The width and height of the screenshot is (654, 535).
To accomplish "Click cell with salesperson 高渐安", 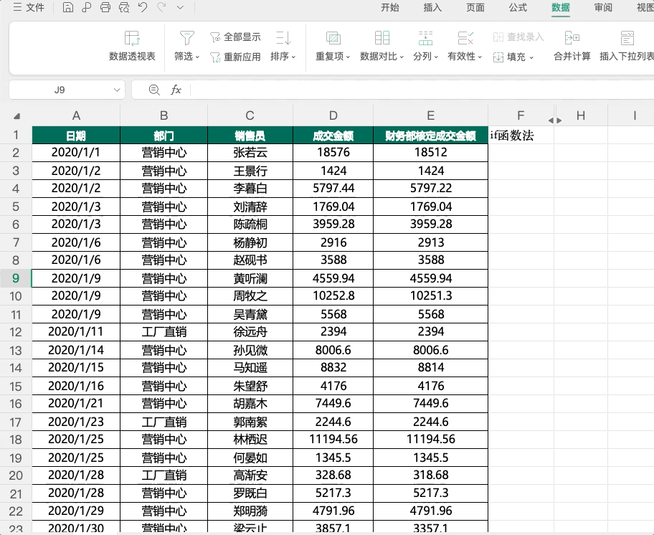I will click(x=250, y=475).
